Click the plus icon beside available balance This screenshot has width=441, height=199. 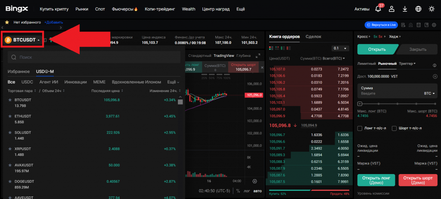pos(435,76)
